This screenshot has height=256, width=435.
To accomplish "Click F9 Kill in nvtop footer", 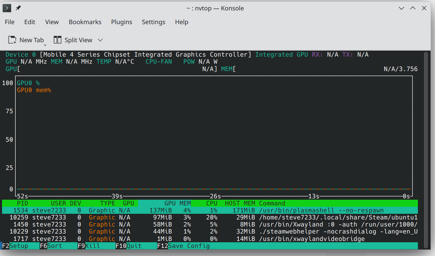I will tap(89, 246).
